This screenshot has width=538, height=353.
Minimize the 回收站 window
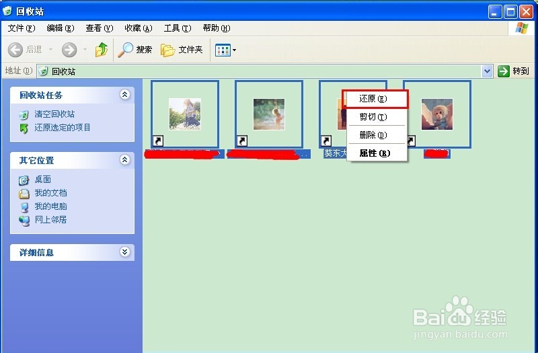(494, 12)
